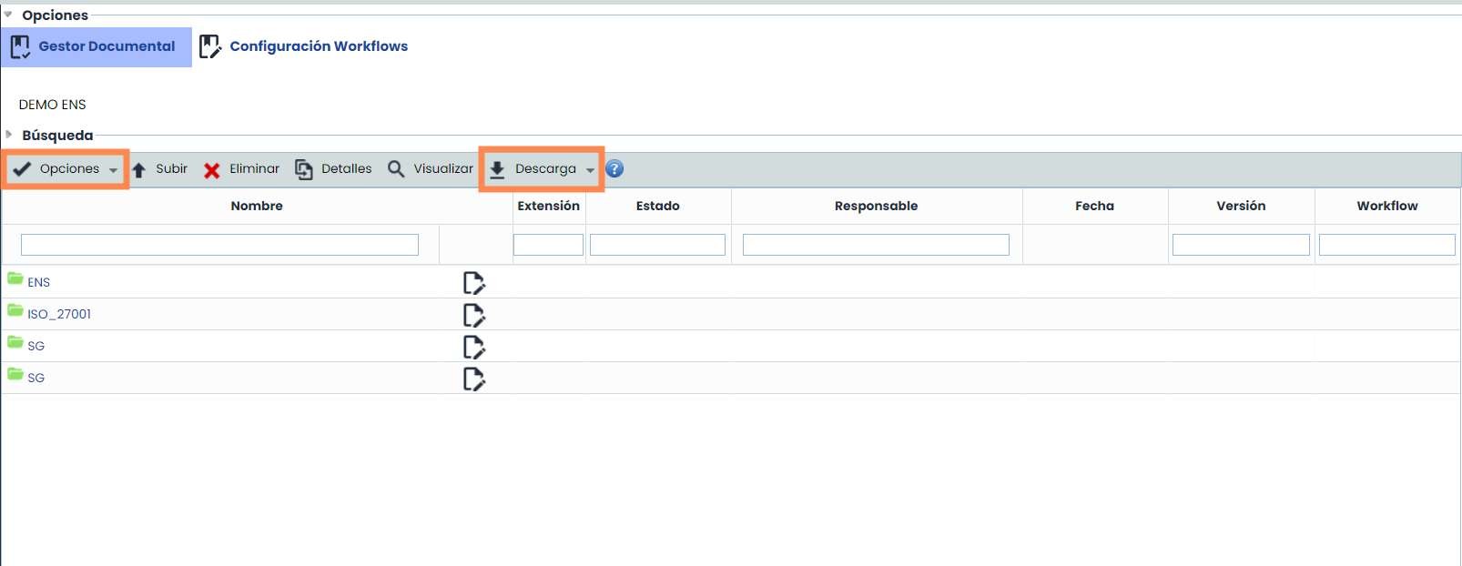Click the Responsable filter text box
The width and height of the screenshot is (1462, 566).
click(876, 245)
